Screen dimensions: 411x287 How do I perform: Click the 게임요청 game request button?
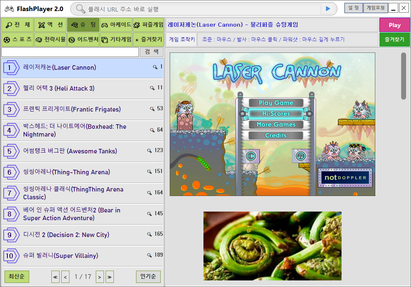[375, 8]
